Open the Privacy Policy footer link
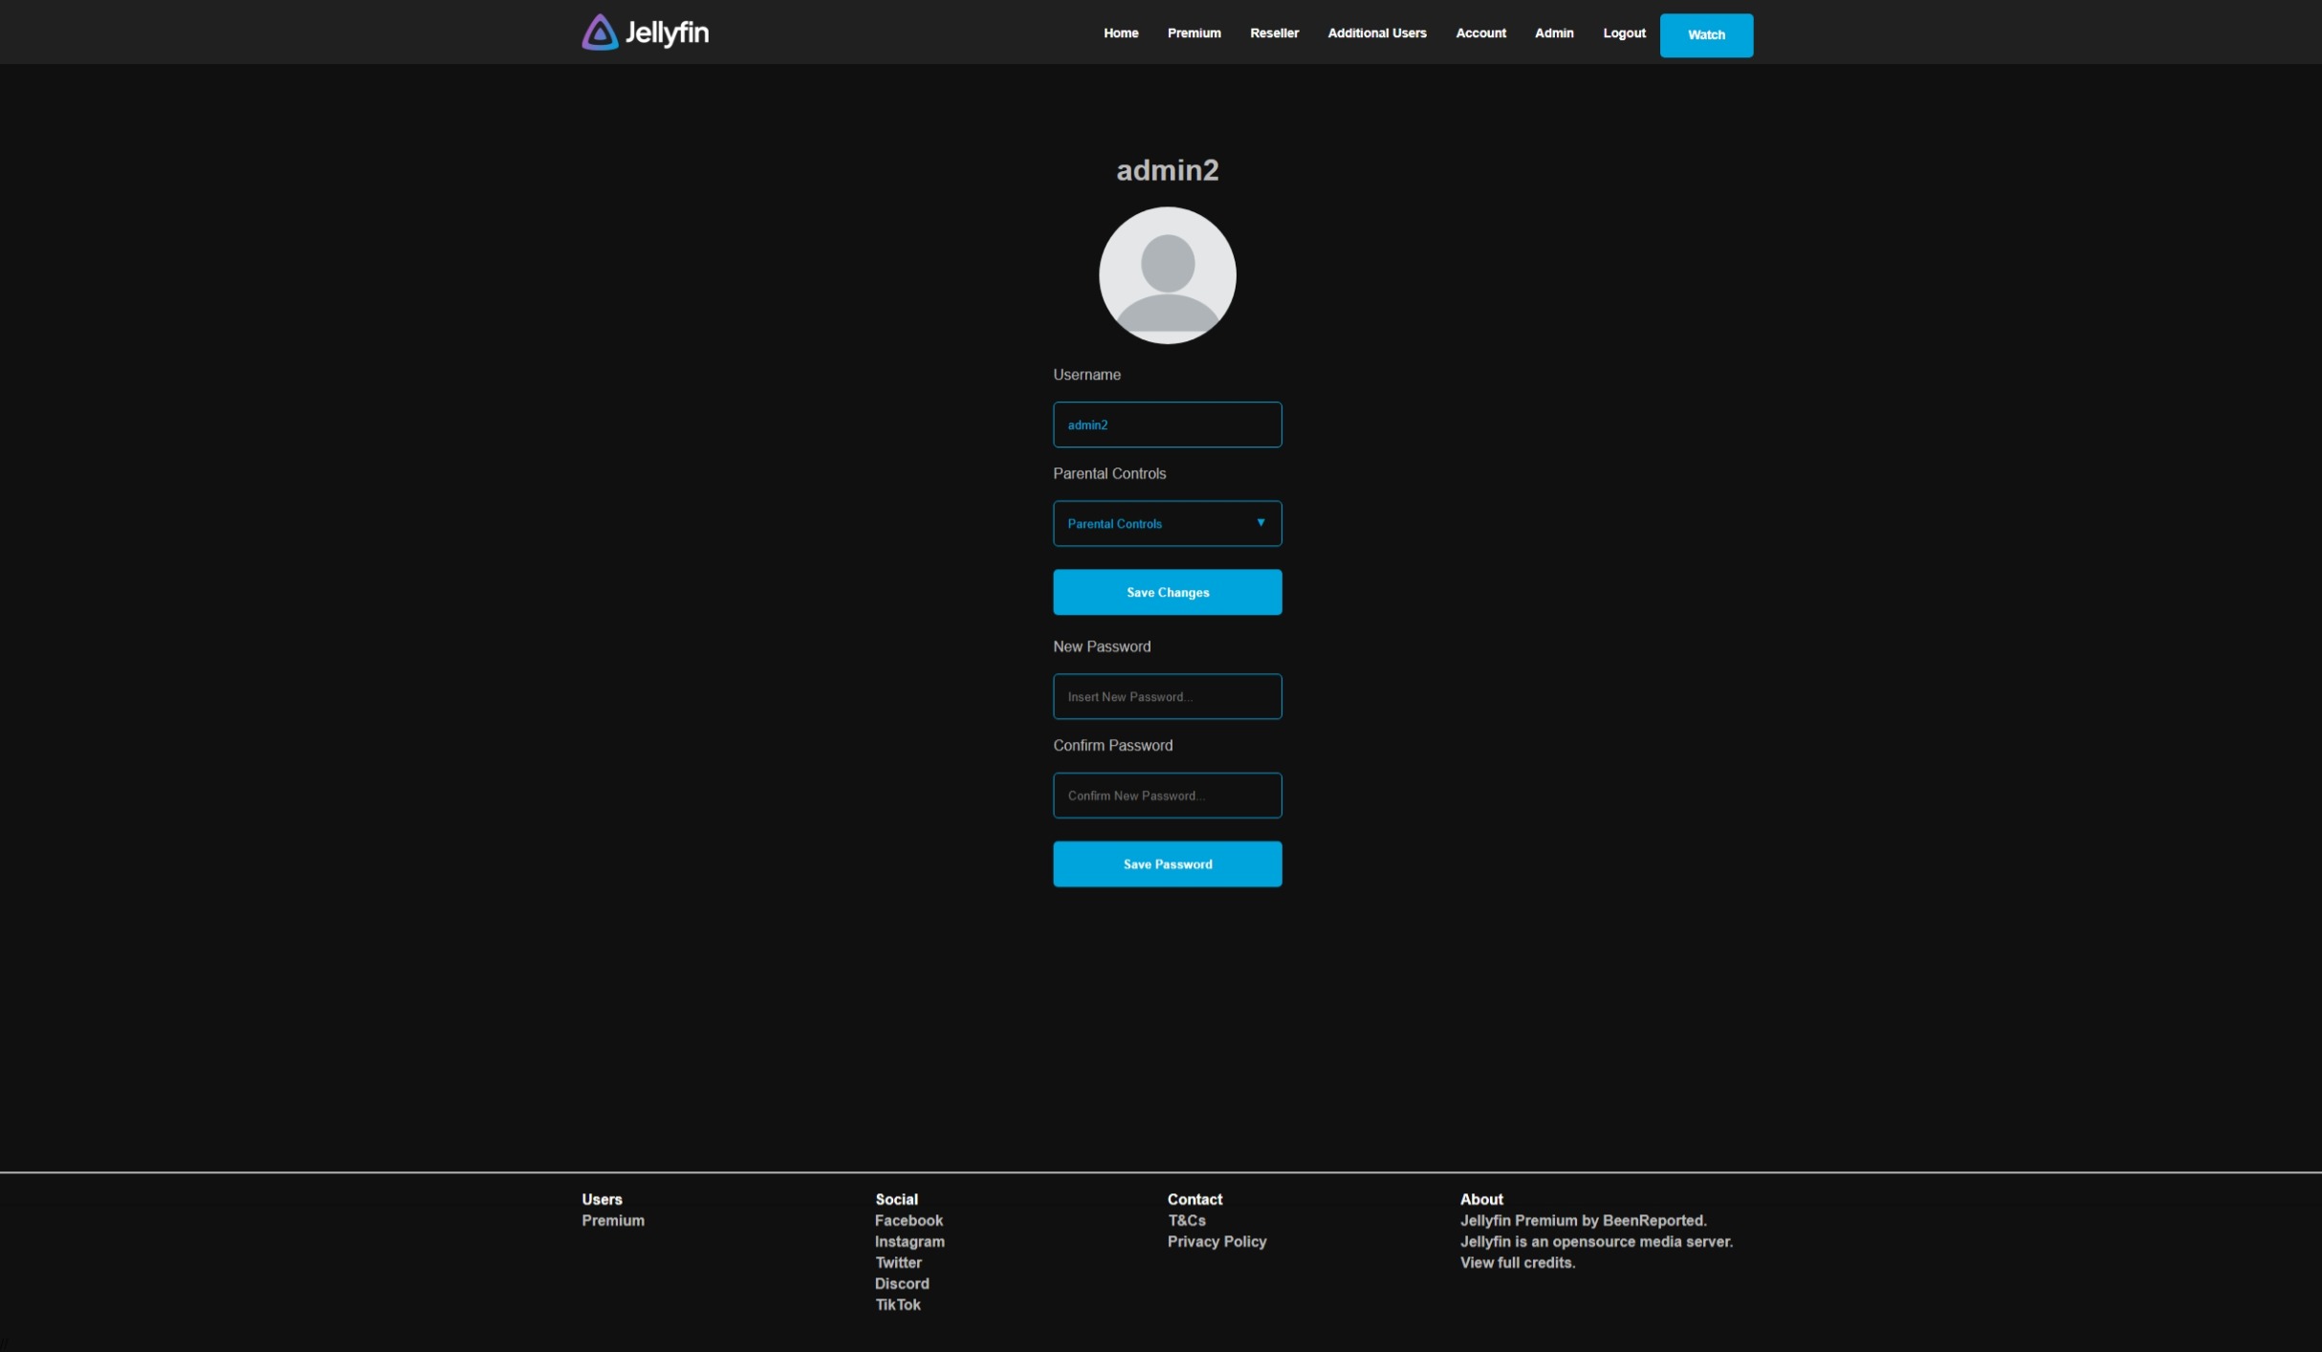 (x=1216, y=1242)
